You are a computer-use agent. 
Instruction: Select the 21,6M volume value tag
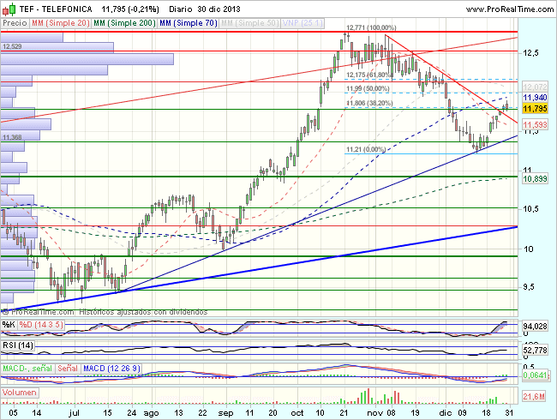click(x=534, y=396)
